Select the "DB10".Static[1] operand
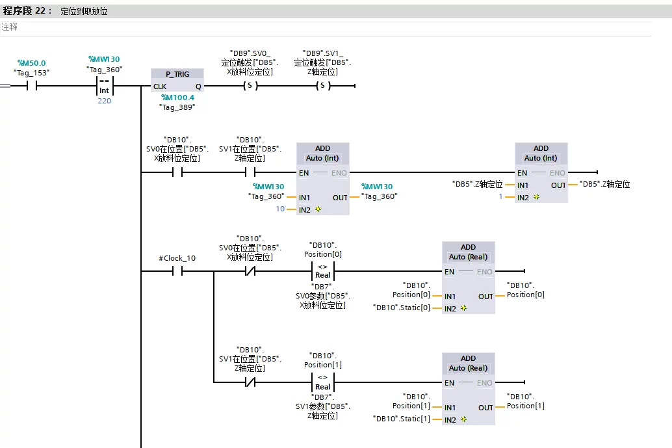The height and width of the screenshot is (448, 672). (402, 419)
